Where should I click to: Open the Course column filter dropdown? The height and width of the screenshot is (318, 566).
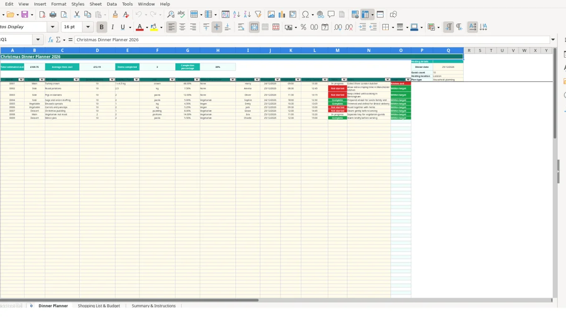coord(42,80)
